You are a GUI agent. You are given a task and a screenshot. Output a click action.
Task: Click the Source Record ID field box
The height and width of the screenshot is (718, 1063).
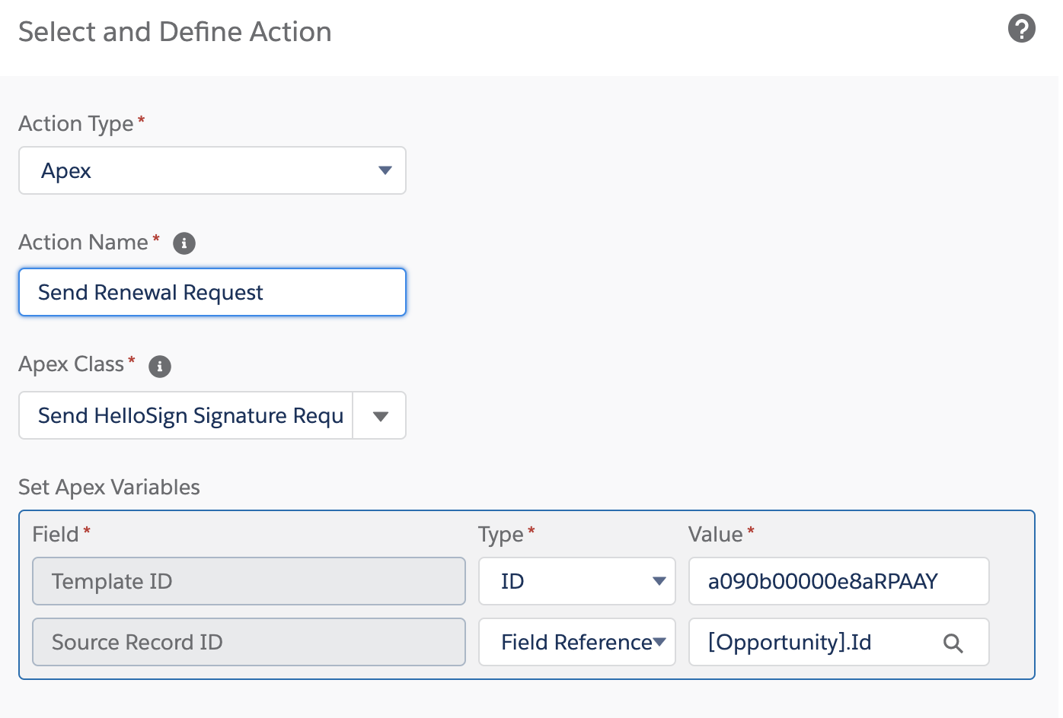point(248,643)
